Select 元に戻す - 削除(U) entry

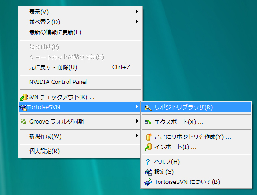[80, 67]
